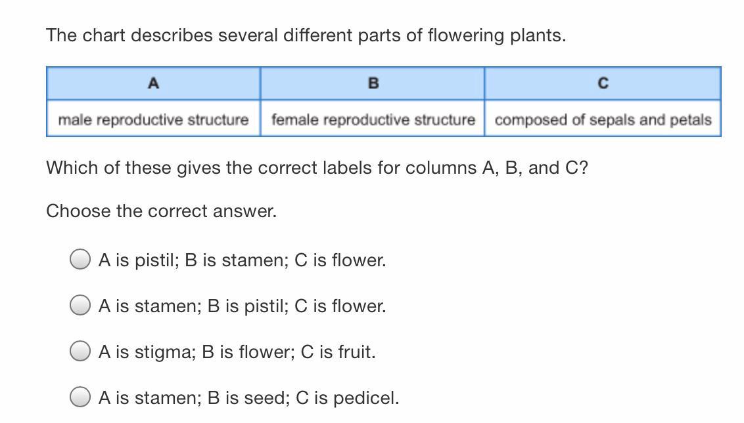Select radio button for pistil, stamen, flower answer
The width and height of the screenshot is (744, 423).
click(x=80, y=260)
